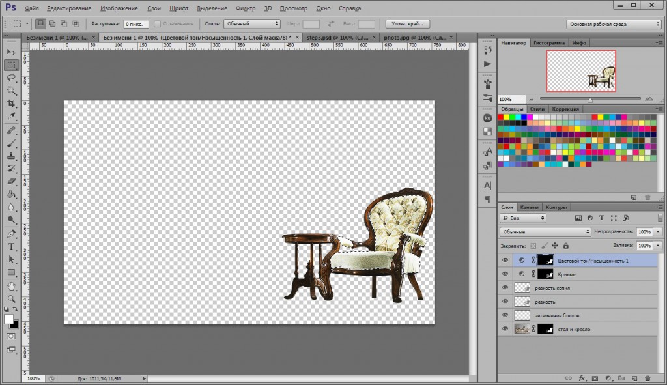Viewport: 667px width, 385px height.
Task: Select the Move tool
Action: click(11, 52)
